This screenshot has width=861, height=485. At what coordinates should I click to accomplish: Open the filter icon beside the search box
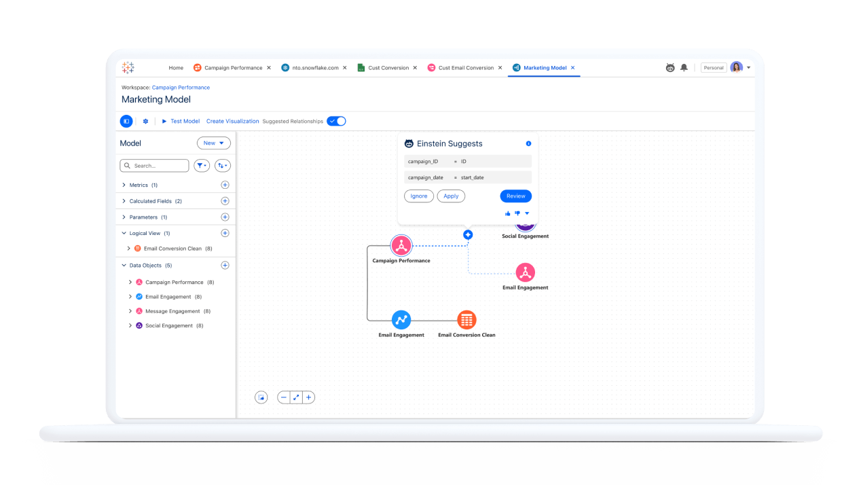pyautogui.click(x=201, y=165)
